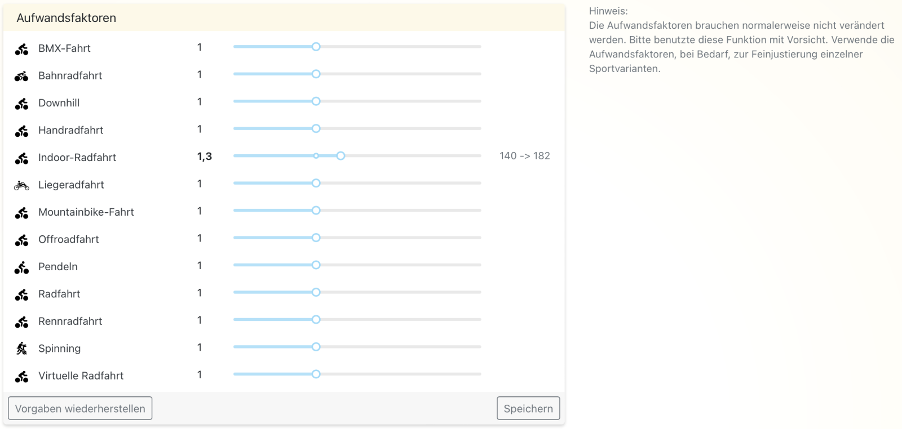Click the Aufwandsfaktoren panel header

tap(67, 18)
